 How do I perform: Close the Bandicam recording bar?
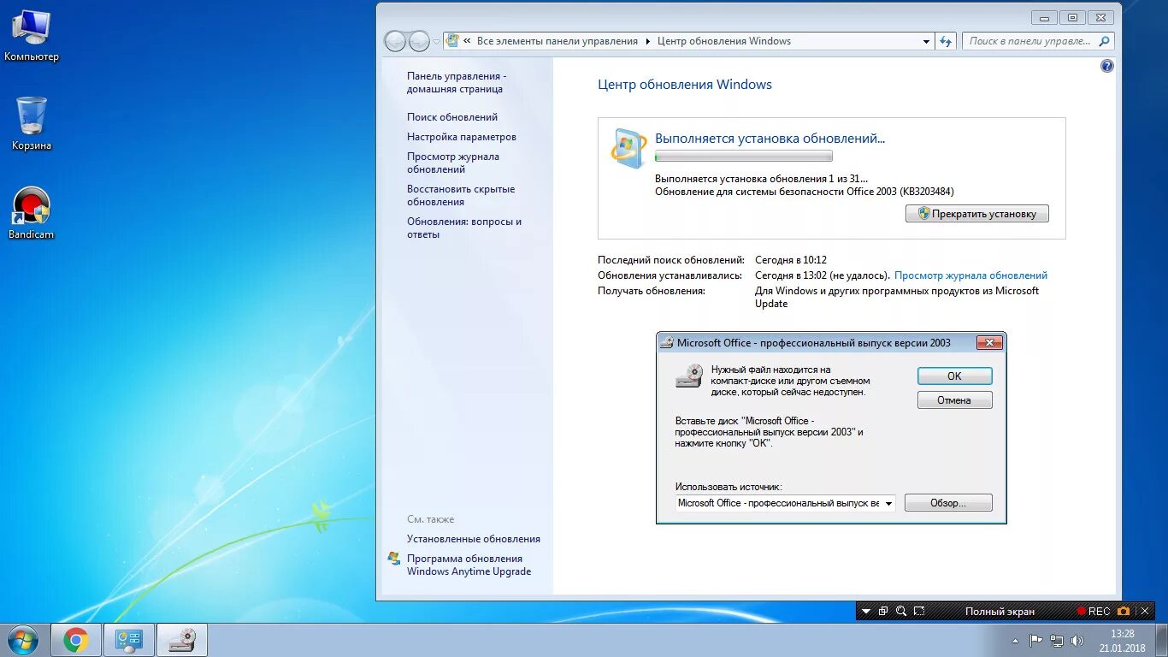tap(1145, 611)
